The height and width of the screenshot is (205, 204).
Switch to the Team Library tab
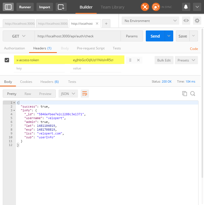click(112, 7)
